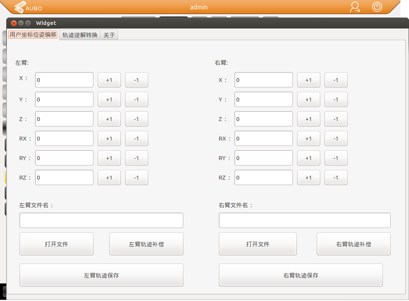Viewport: 409px width, 301px height.
Task: Select the 用户坐标位姿偏移 tab
Action: 33,35
